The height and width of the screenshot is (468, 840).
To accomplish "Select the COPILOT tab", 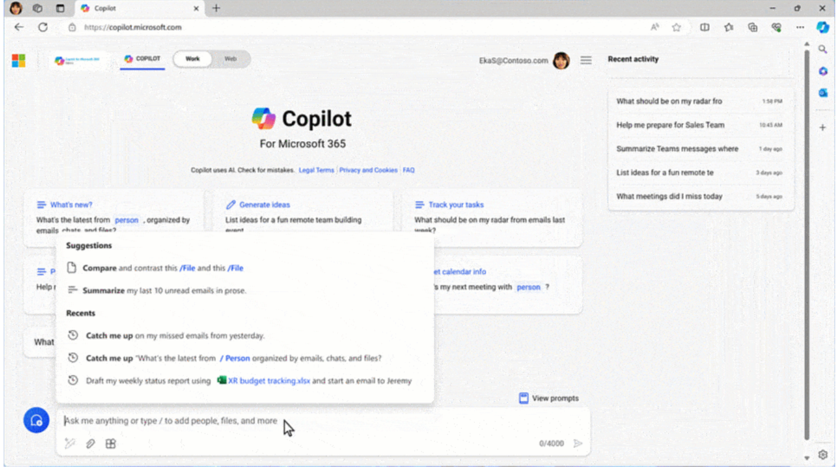I will tap(143, 59).
